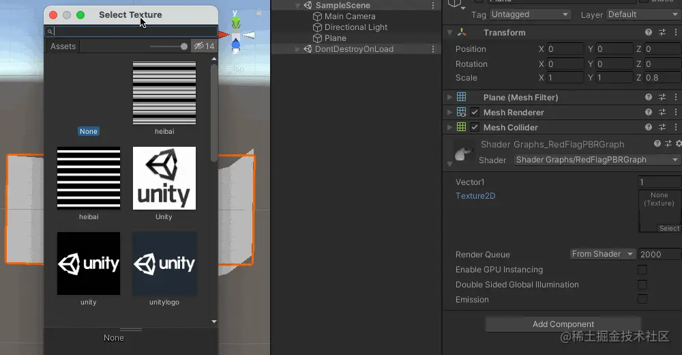Click the Position X value field
This screenshot has height=355, width=682.
pyautogui.click(x=565, y=48)
